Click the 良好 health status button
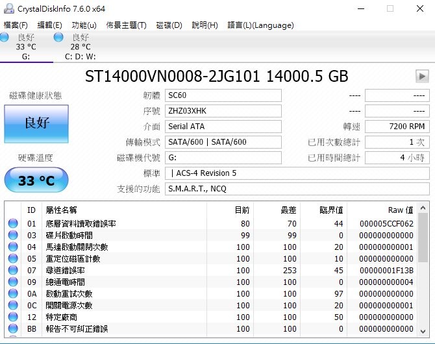Image resolution: width=435 pixels, height=344 pixels. point(36,123)
